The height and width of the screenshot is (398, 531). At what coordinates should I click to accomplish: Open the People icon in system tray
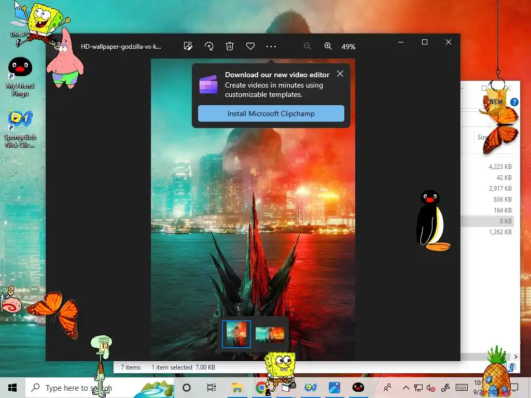coord(387,388)
